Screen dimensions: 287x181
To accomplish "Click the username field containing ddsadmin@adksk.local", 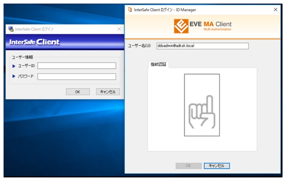I will coord(202,46).
